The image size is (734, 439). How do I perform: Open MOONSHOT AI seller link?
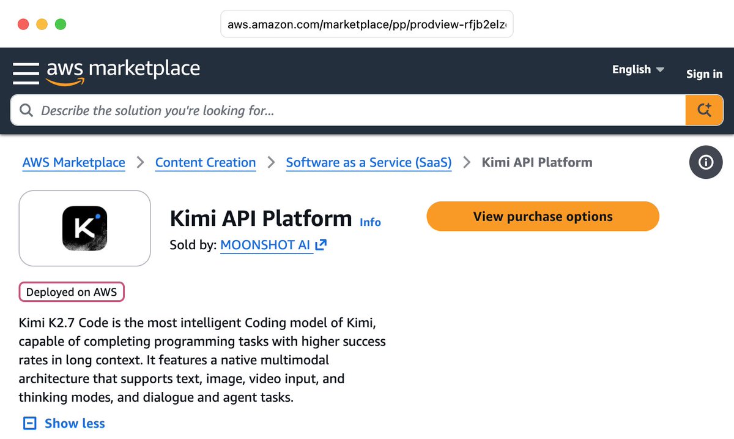pyautogui.click(x=265, y=245)
